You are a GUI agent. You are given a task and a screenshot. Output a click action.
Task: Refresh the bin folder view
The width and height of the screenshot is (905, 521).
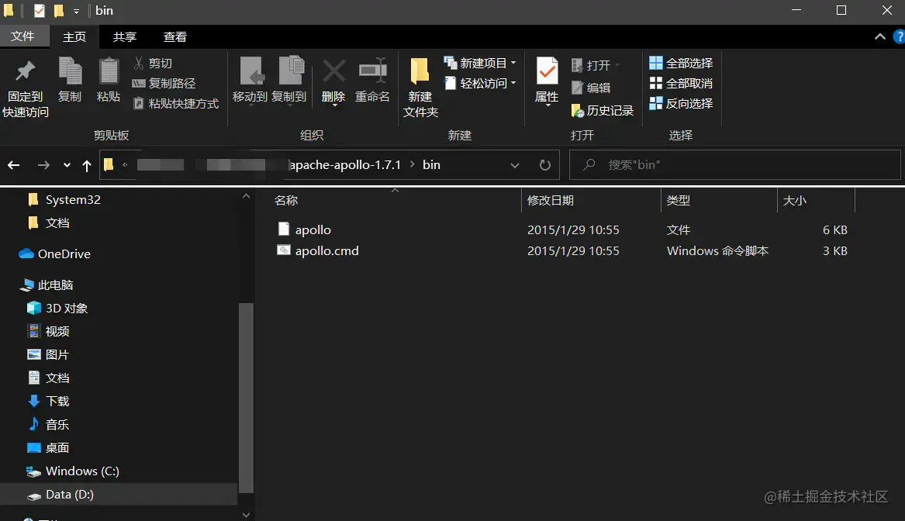click(544, 165)
